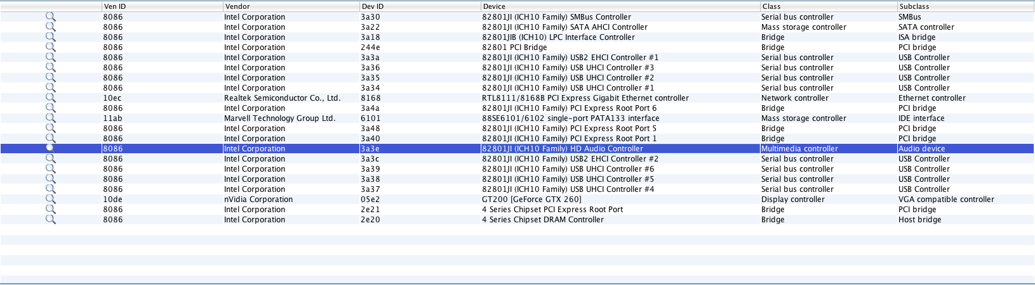Open magnifier icon for DRAM Controller row

pos(50,220)
